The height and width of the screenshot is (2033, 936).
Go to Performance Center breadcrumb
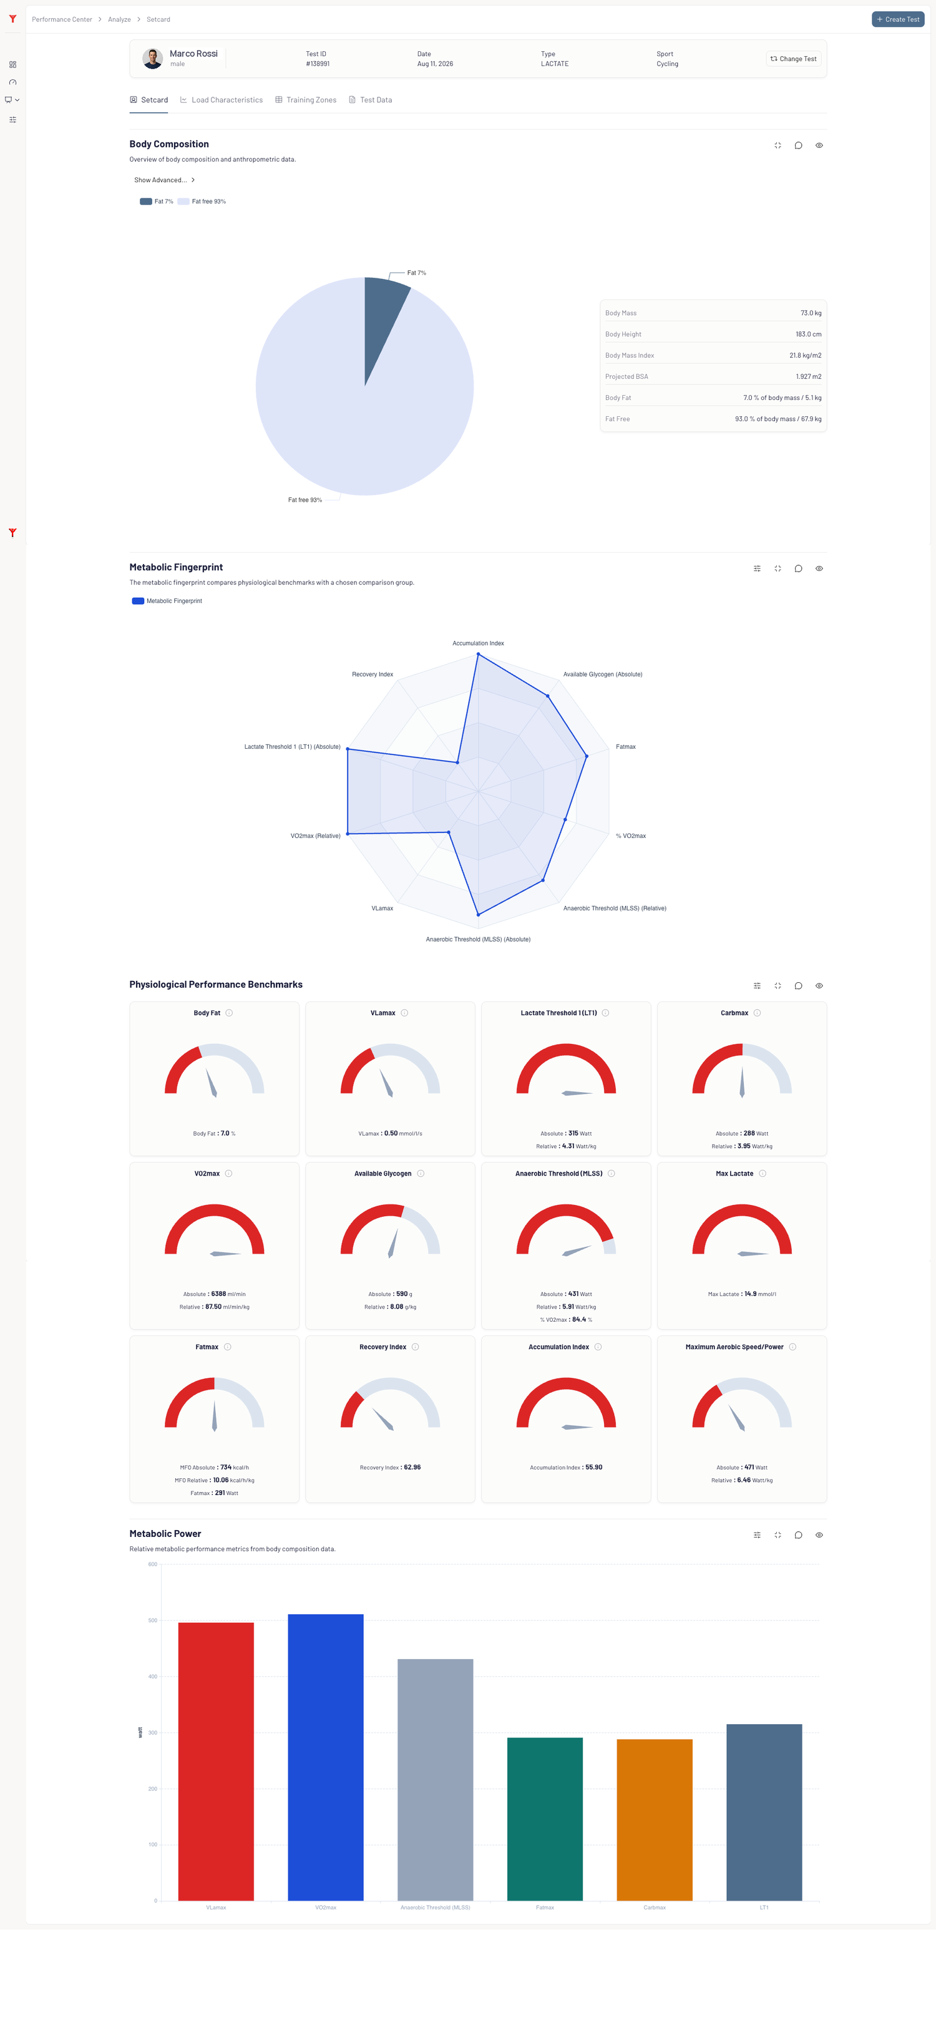pos(62,20)
